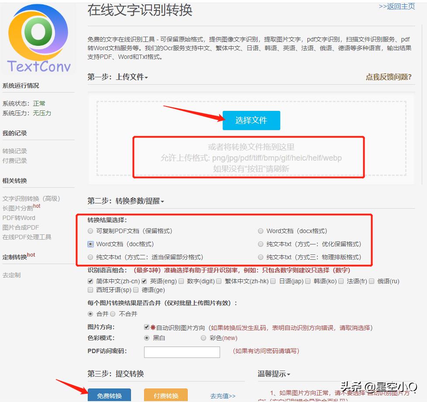
Task: Switch color mode to 彩色(new)
Action: [203, 338]
